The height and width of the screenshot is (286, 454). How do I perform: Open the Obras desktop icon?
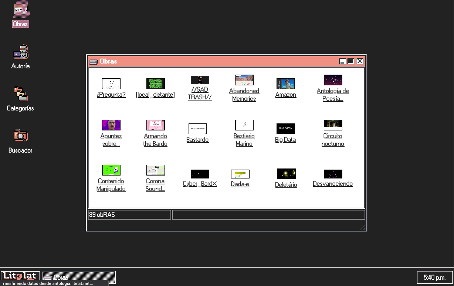[x=20, y=11]
